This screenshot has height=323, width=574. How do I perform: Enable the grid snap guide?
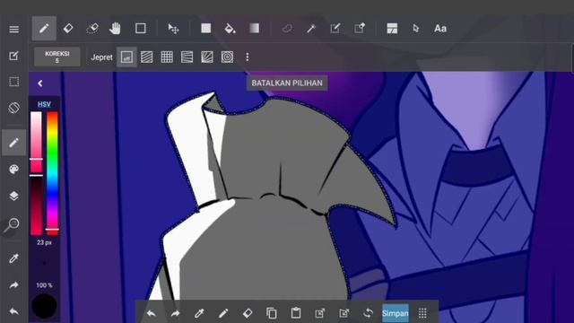(x=167, y=57)
